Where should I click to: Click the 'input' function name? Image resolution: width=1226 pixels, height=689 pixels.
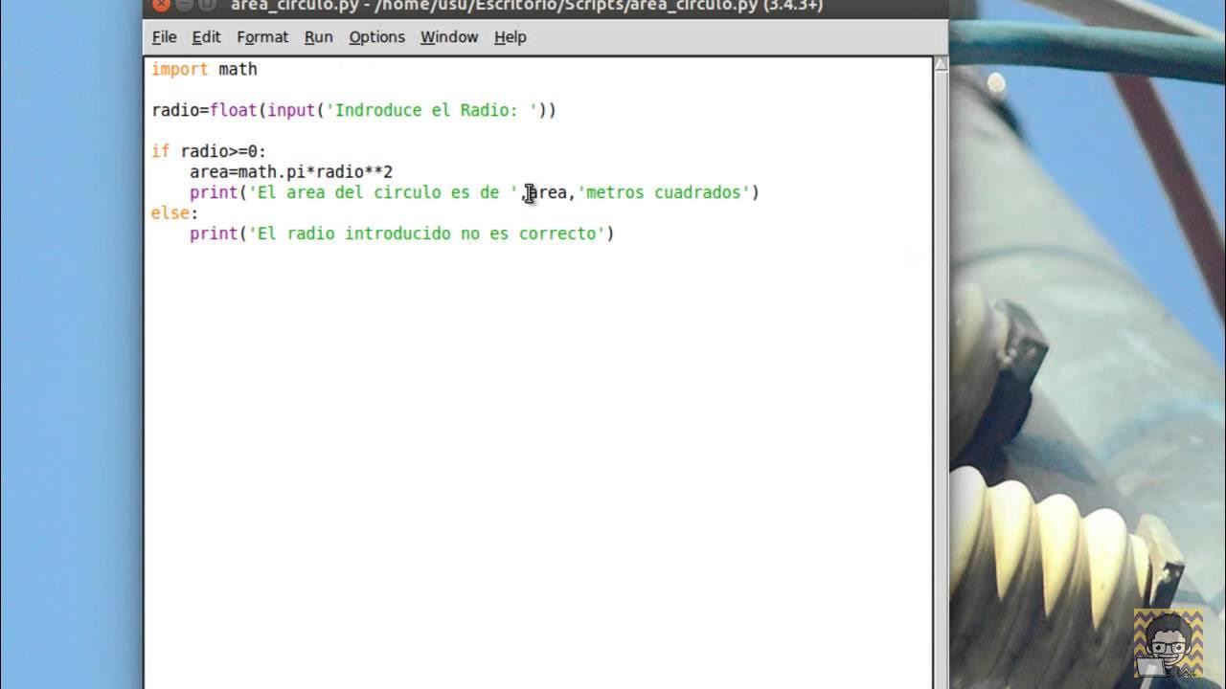point(291,110)
